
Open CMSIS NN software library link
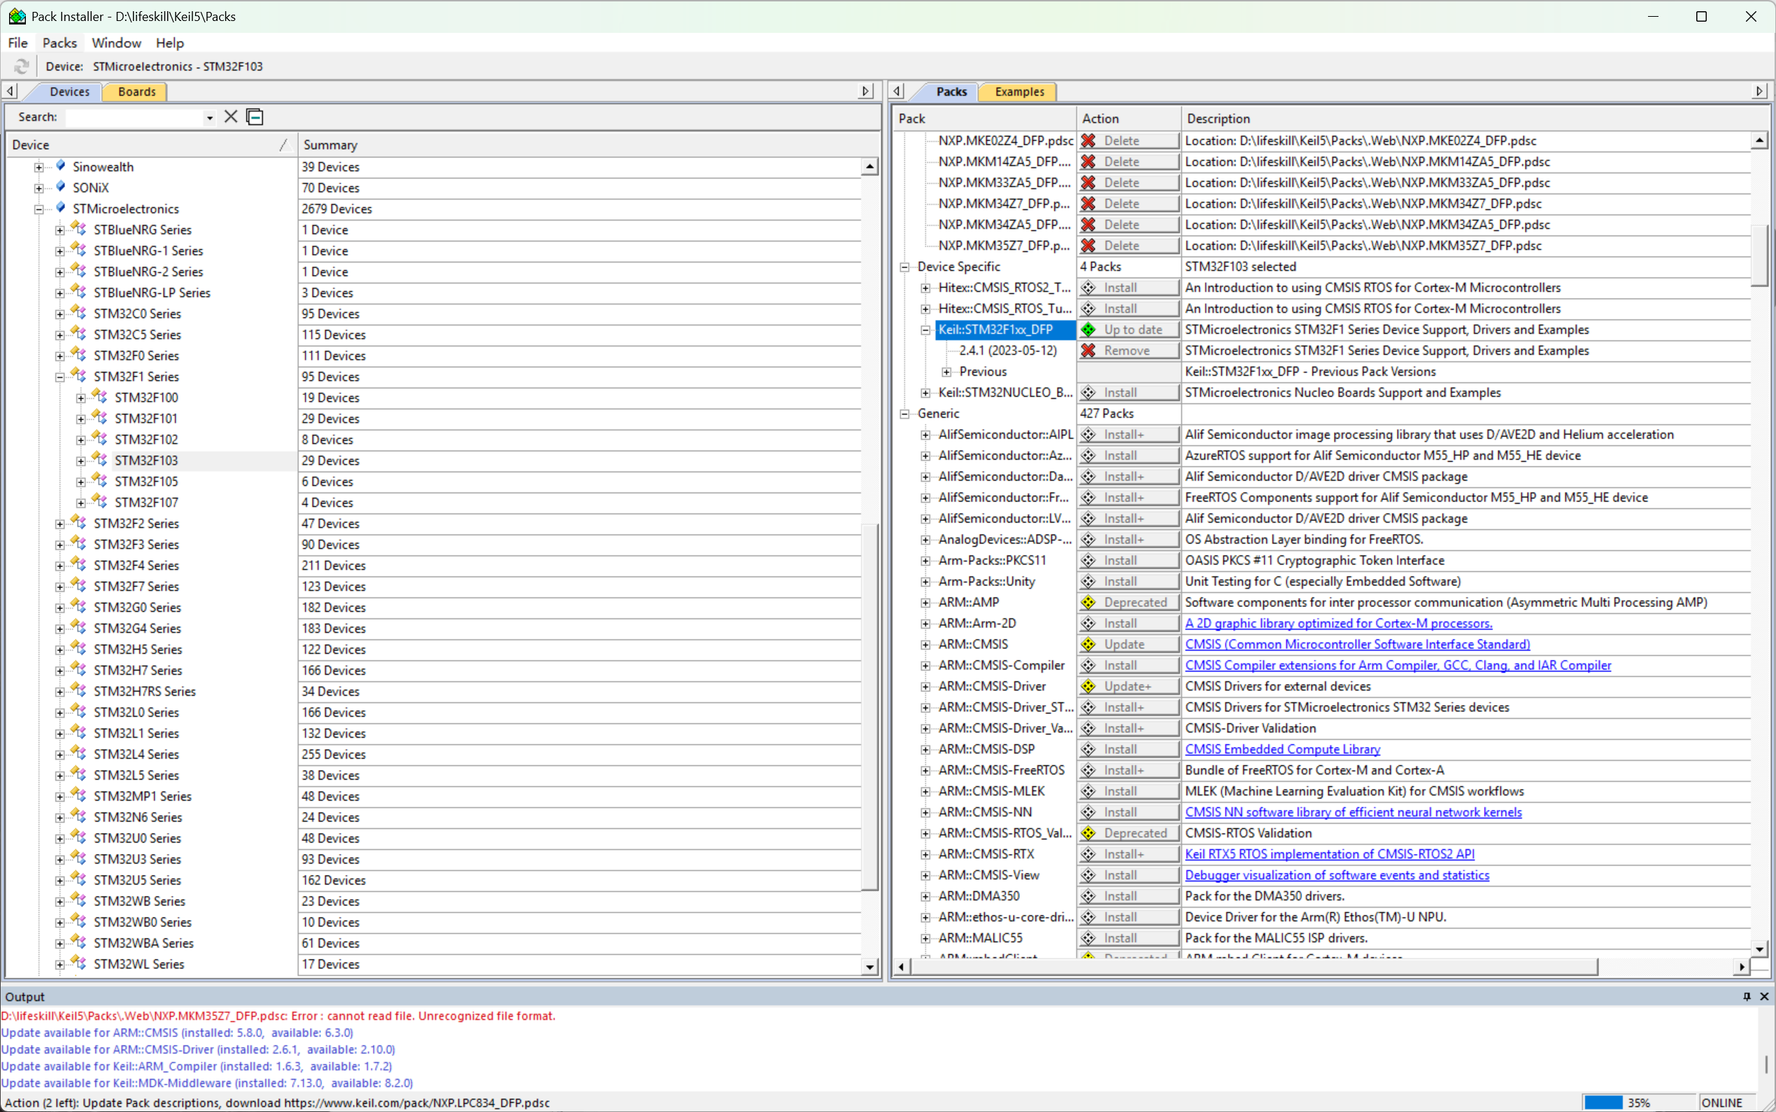tap(1353, 812)
